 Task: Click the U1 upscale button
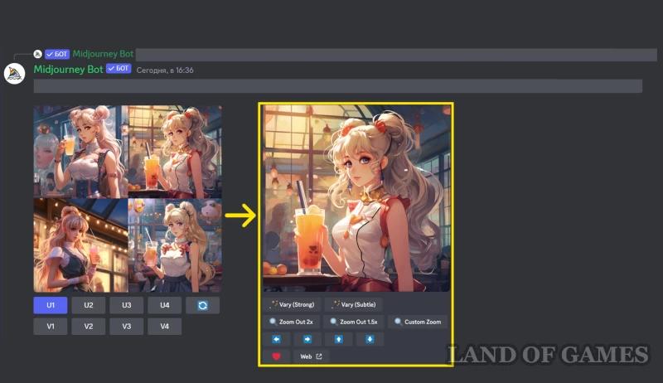[x=51, y=305]
